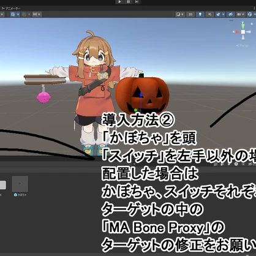Open the scene effects dropdown arrow
This screenshot has height=256, width=256.
pos(224,14)
